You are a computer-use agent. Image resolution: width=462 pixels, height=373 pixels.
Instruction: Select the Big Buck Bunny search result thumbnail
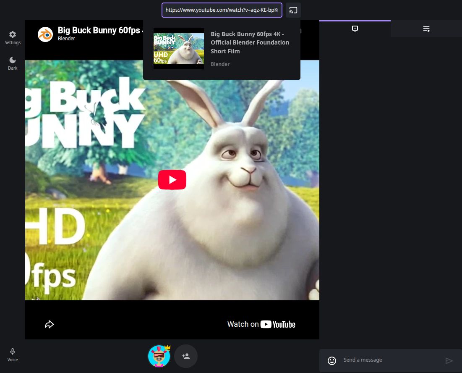[179, 49]
